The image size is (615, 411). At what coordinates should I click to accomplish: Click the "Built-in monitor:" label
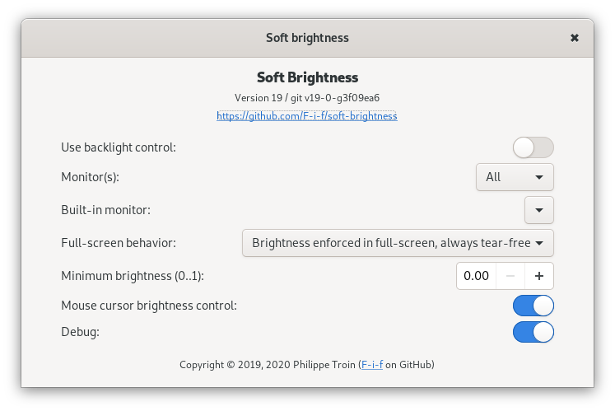(105, 210)
